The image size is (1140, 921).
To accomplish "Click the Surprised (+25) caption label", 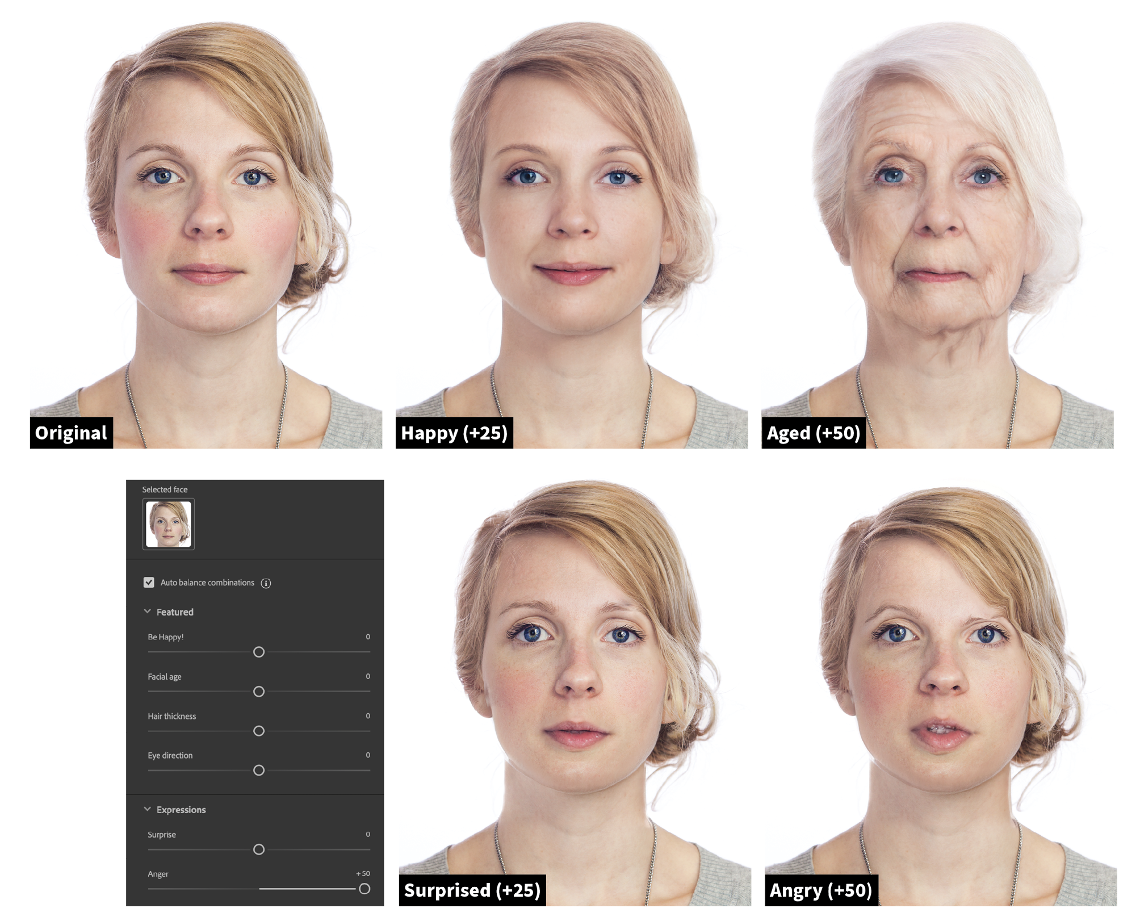I will click(x=472, y=890).
